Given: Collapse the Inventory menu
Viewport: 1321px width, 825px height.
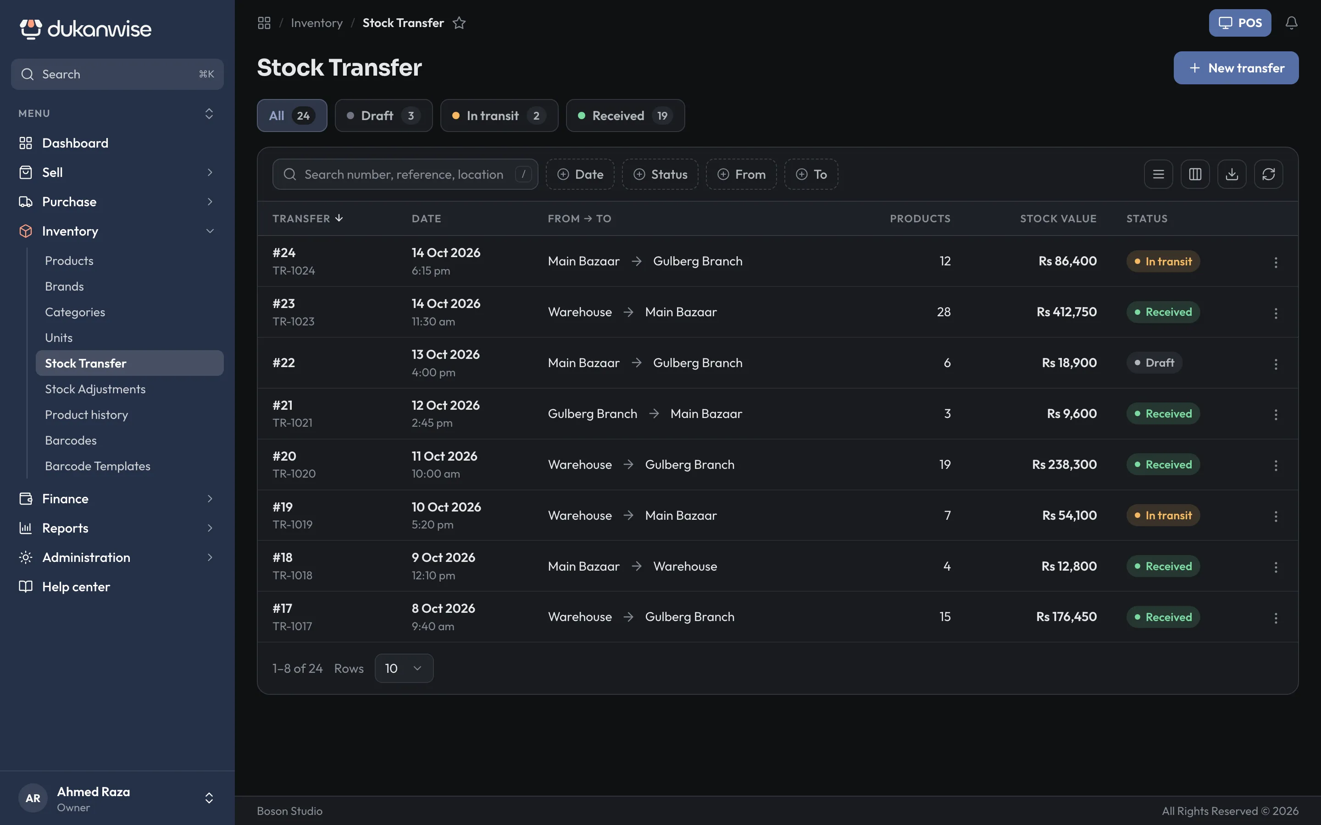Looking at the screenshot, I should tap(117, 231).
